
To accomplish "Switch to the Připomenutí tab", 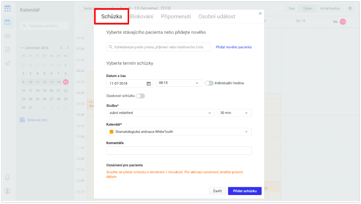I will 176,16.
